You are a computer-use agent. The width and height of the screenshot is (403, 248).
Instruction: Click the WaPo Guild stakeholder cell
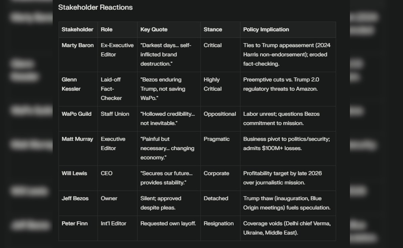pyautogui.click(x=77, y=114)
